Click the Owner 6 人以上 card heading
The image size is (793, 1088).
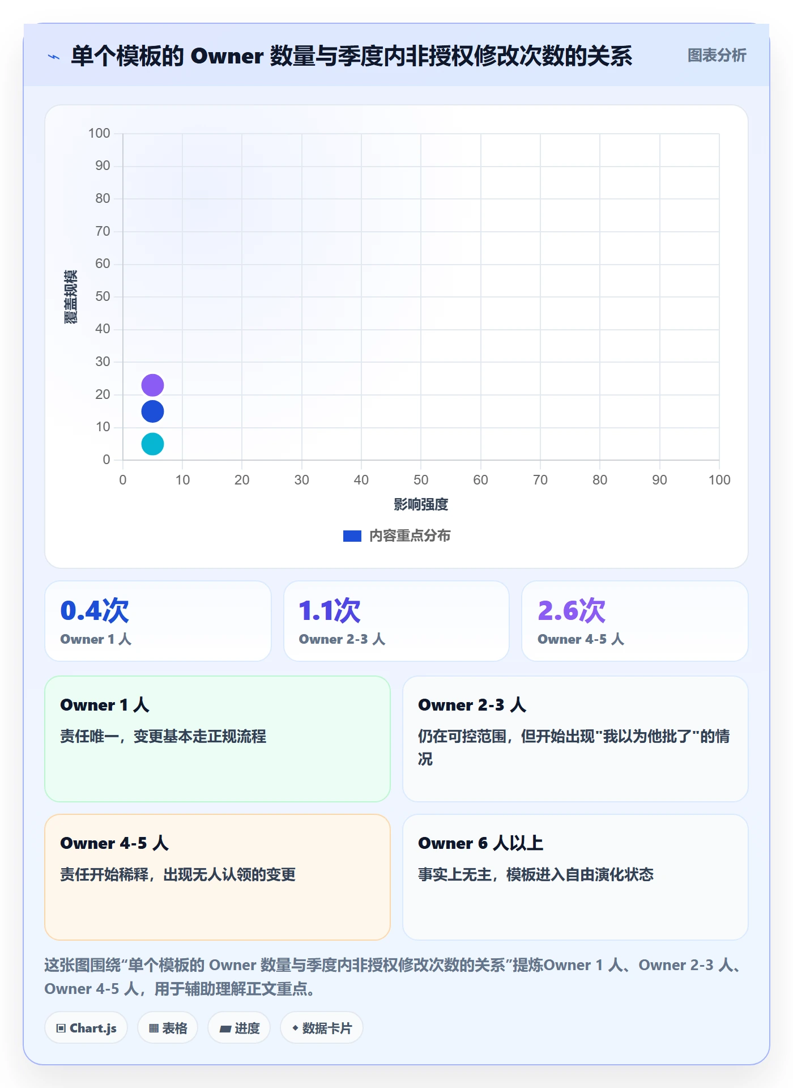pyautogui.click(x=480, y=843)
